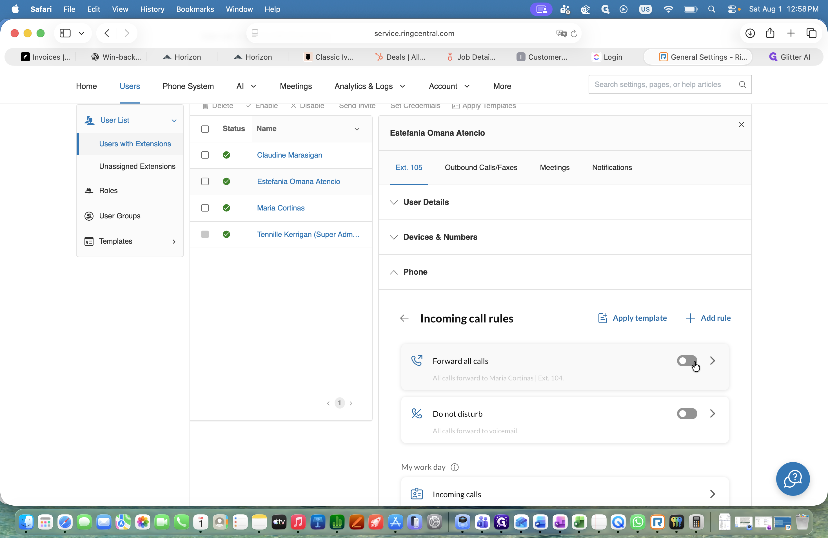
Task: Toggle the Forward all calls switch
Action: tap(687, 360)
